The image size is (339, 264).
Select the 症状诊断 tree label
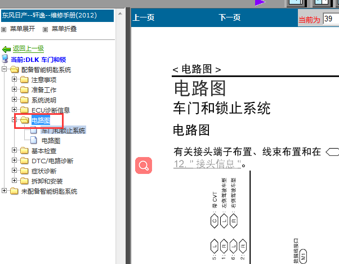tap(44, 171)
